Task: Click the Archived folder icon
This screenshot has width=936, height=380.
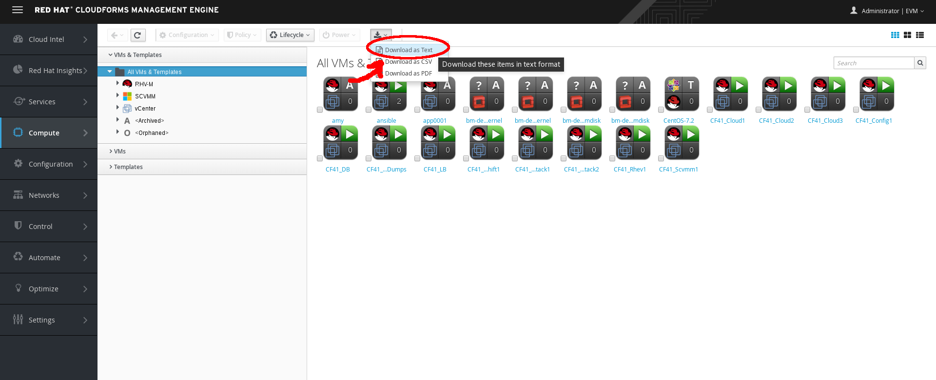Action: (x=127, y=121)
